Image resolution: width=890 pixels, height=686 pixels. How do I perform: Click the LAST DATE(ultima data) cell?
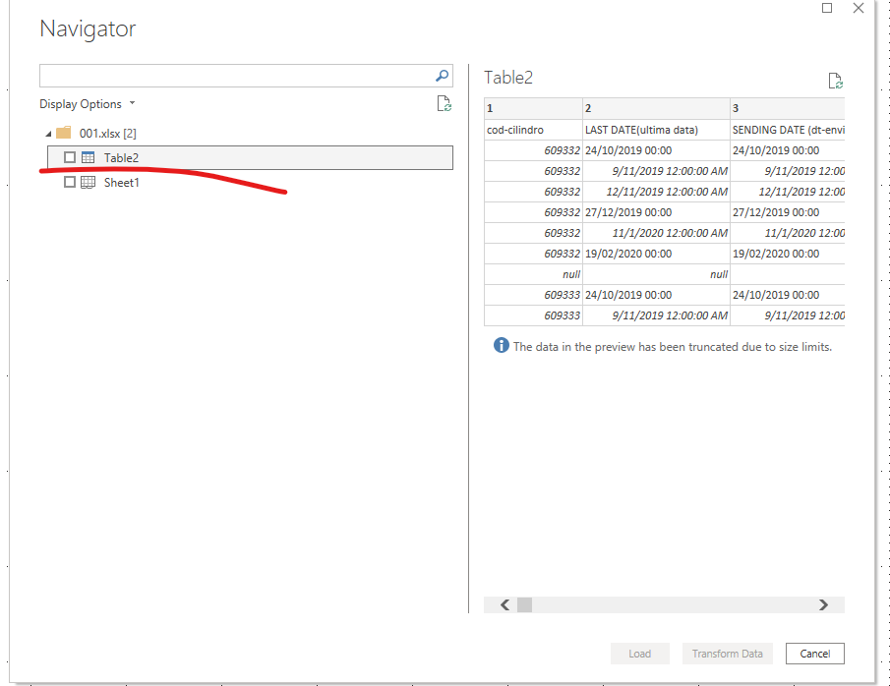coord(656,130)
